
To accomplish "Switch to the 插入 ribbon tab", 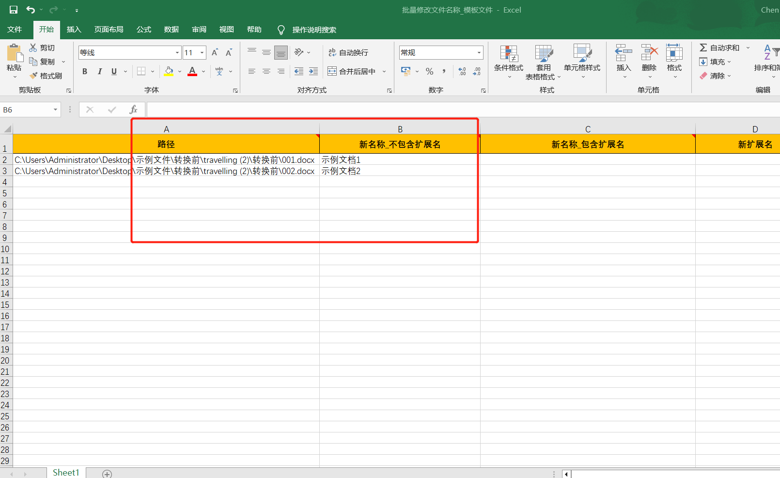I will (x=74, y=30).
